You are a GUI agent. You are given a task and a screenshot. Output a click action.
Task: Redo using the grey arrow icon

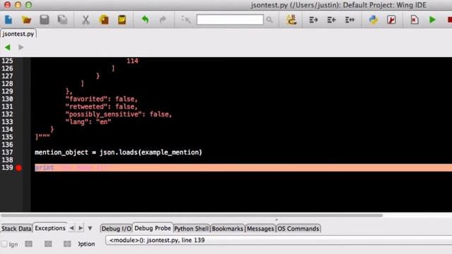pos(163,20)
